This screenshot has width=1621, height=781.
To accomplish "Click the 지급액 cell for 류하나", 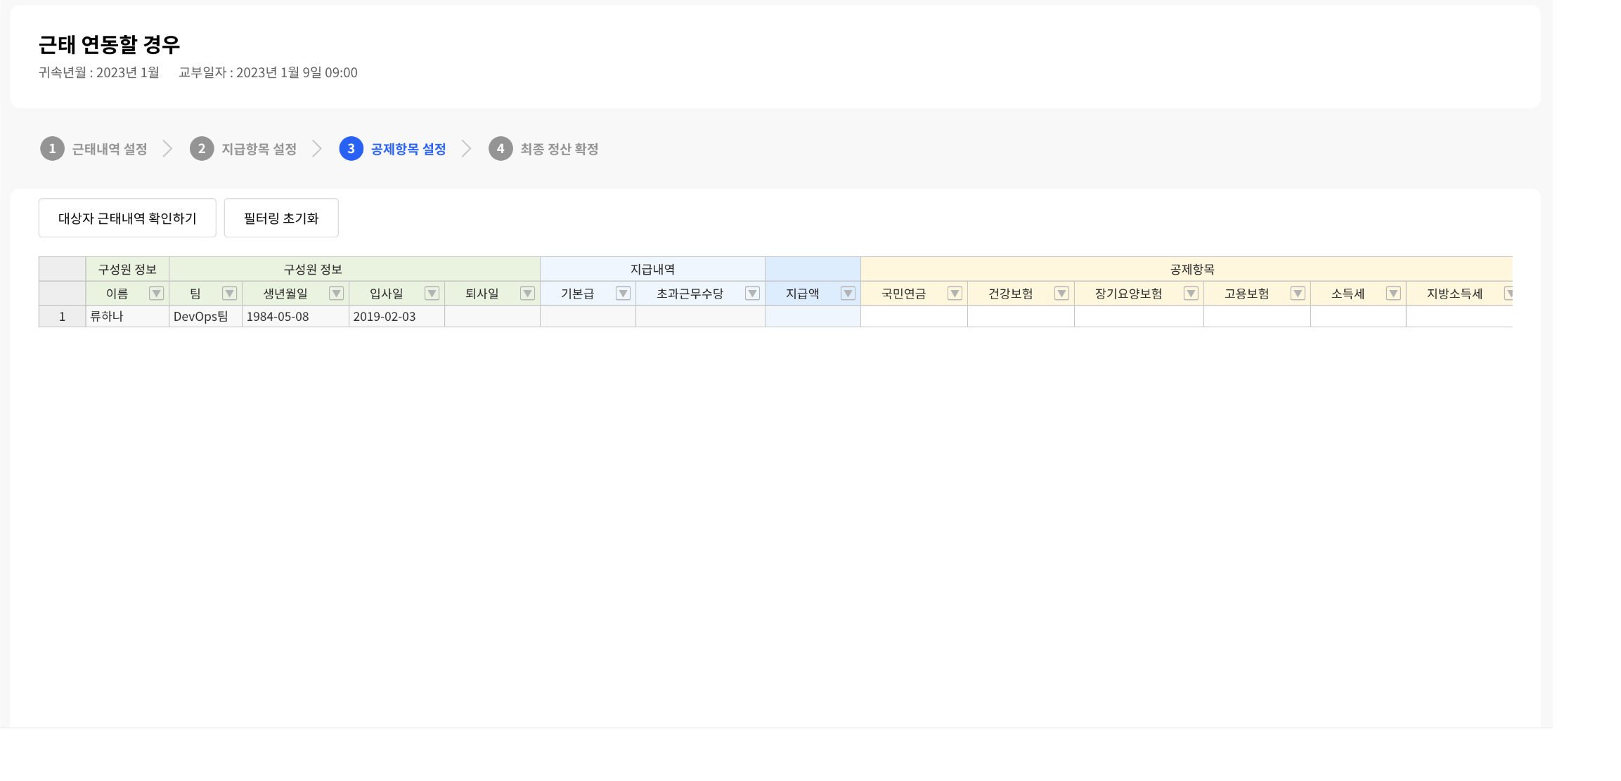I will (x=813, y=317).
